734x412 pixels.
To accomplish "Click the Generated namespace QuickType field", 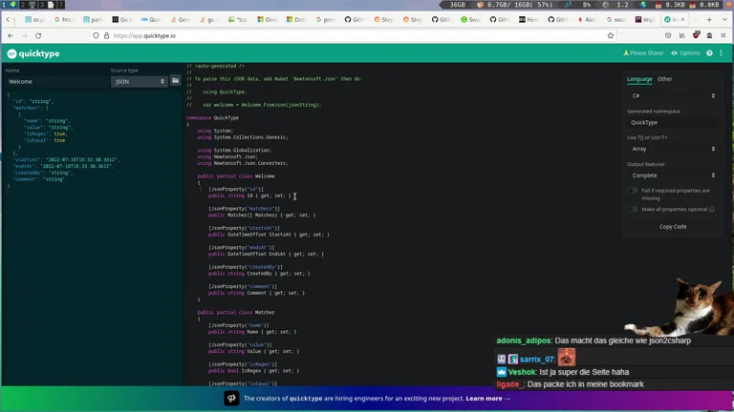I will pyautogui.click(x=673, y=122).
